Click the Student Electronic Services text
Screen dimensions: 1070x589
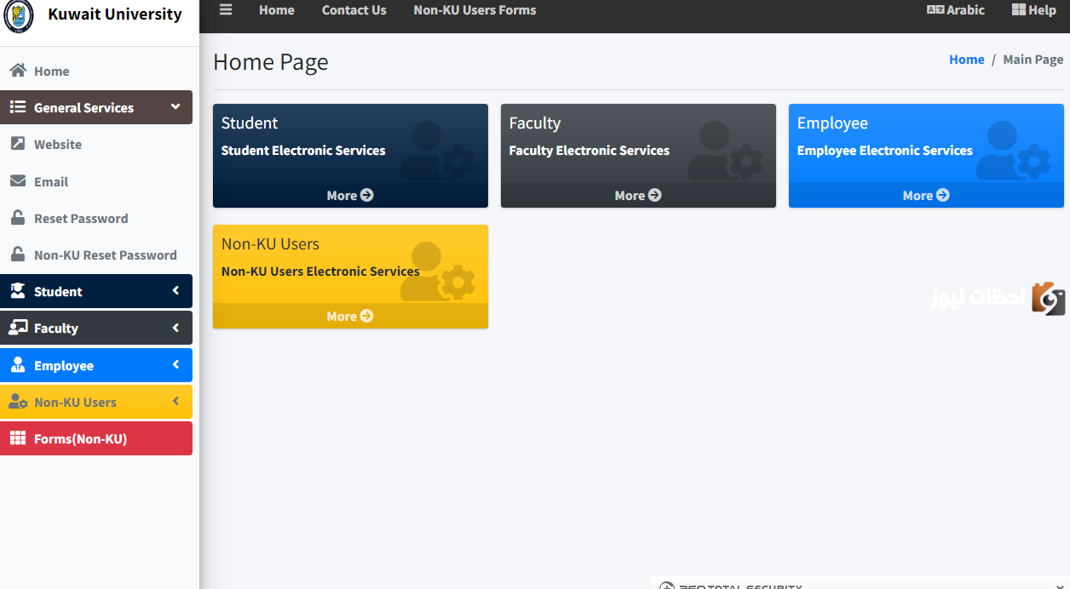(x=303, y=151)
